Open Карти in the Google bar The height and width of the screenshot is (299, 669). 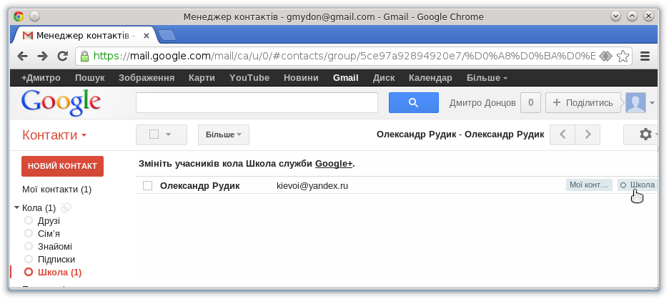202,78
